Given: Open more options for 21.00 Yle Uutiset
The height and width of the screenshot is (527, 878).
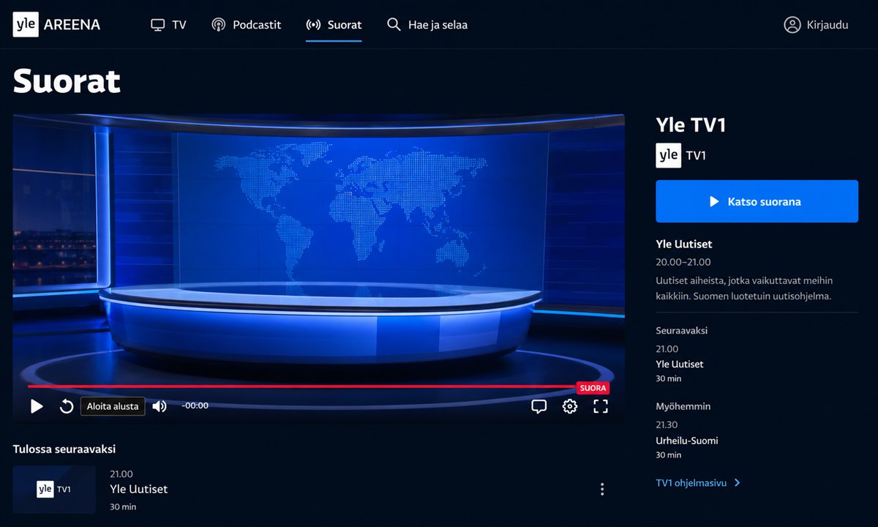Looking at the screenshot, I should [602, 489].
